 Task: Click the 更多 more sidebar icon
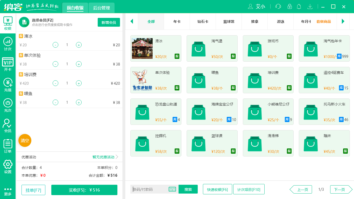point(8,192)
